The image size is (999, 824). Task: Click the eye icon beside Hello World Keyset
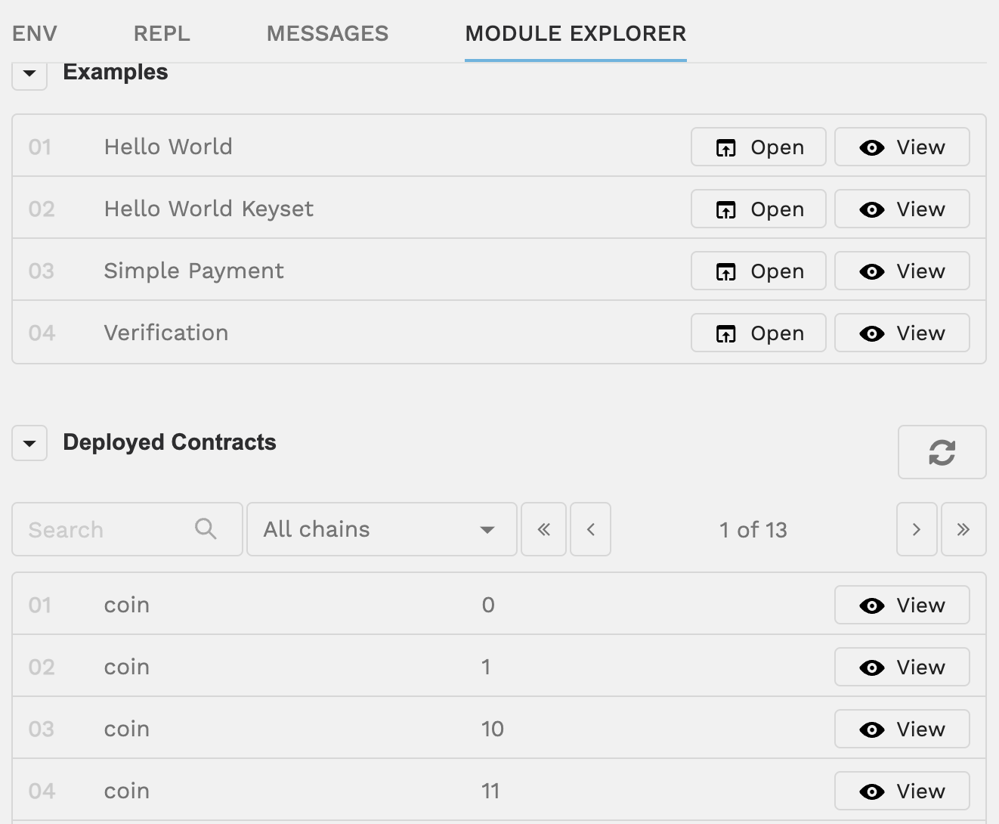tap(874, 209)
